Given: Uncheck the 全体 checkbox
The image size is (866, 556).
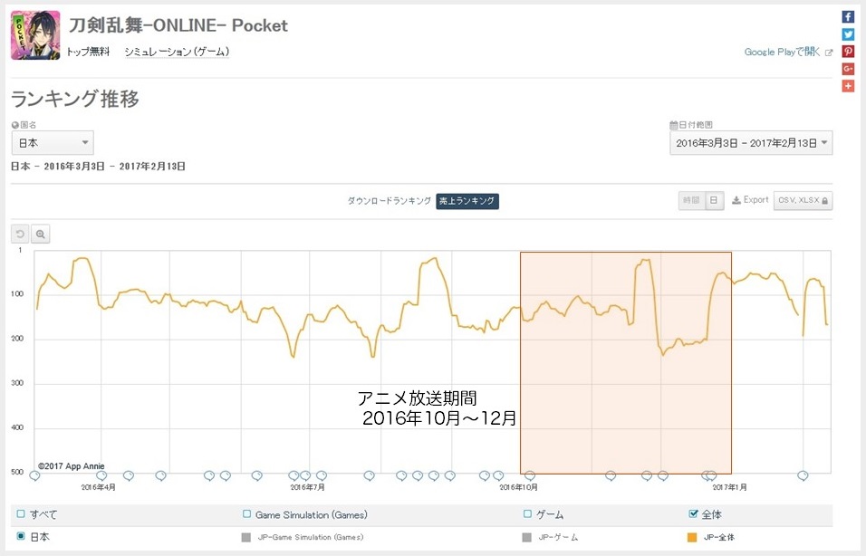Looking at the screenshot, I should click(693, 514).
